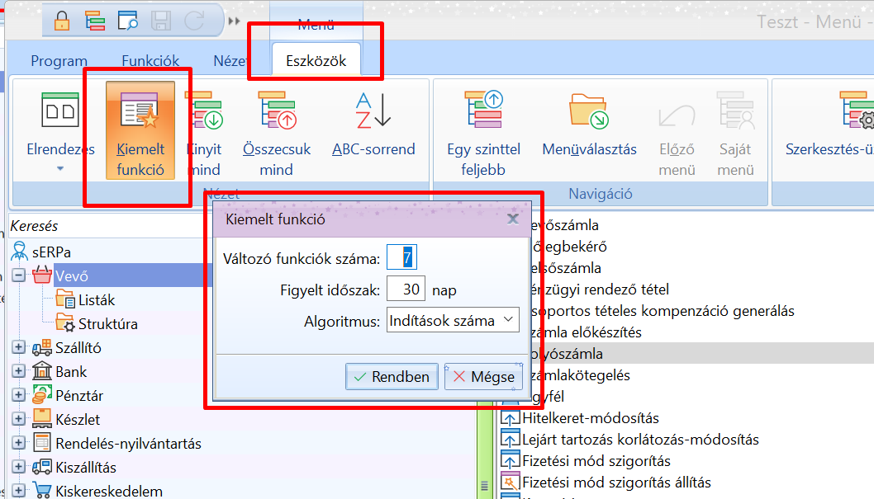Screen dimensions: 874x499
Task: Click Kinyit mind to expand all
Action: click(x=204, y=134)
